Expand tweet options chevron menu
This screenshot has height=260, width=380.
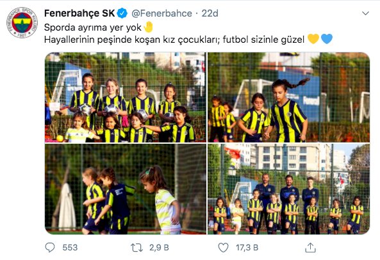(x=365, y=13)
